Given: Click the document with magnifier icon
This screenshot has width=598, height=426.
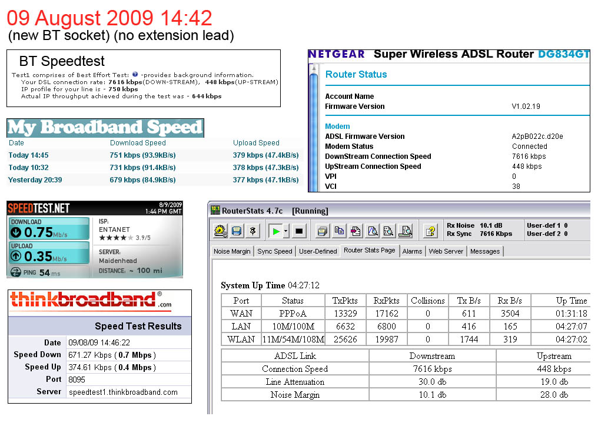Looking at the screenshot, I should point(388,231).
